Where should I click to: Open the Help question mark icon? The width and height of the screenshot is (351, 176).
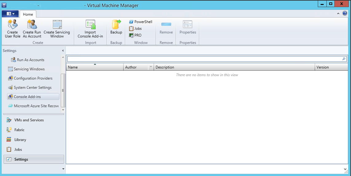click(x=345, y=14)
